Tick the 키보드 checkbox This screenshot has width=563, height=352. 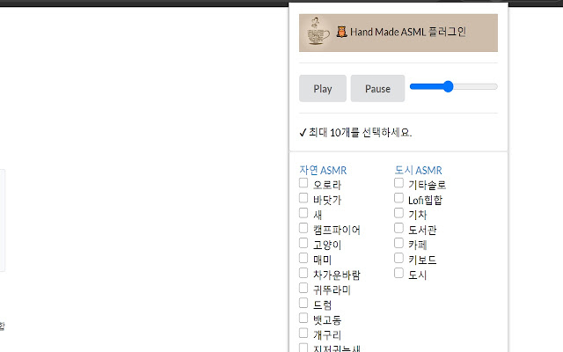[398, 258]
